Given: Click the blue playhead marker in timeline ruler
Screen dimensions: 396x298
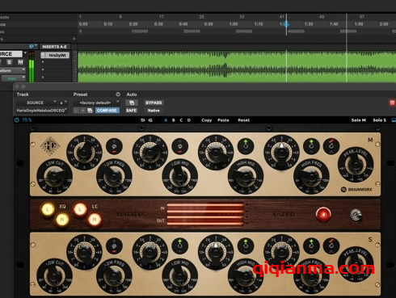Looking at the screenshot, I should click(286, 24).
